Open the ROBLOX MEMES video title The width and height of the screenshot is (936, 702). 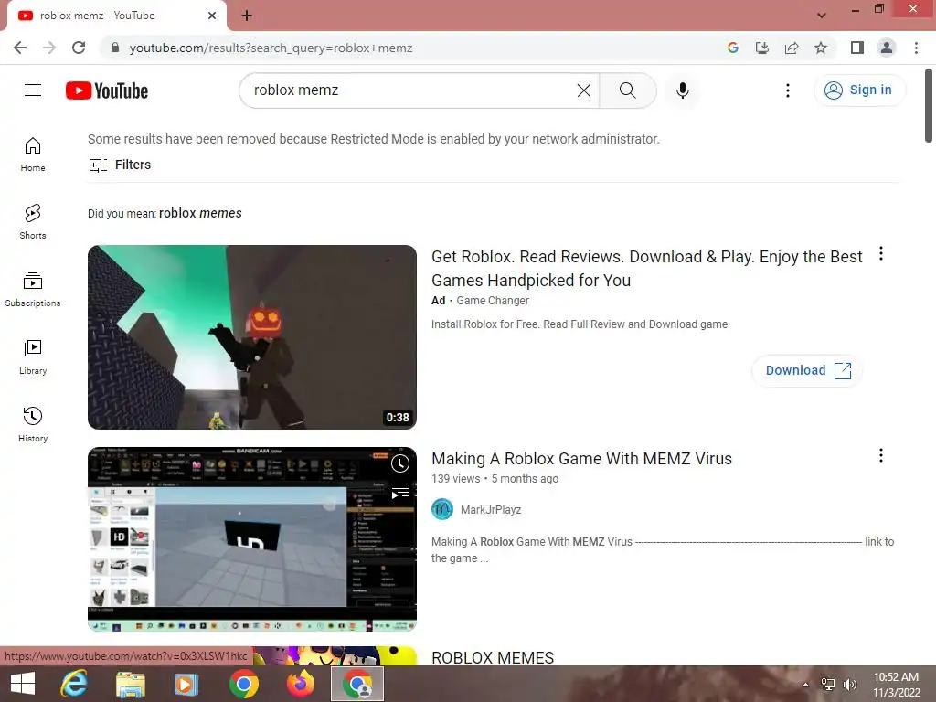(493, 657)
